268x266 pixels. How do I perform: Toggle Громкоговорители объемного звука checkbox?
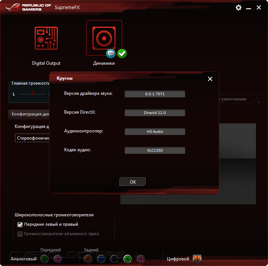[x=20, y=234]
